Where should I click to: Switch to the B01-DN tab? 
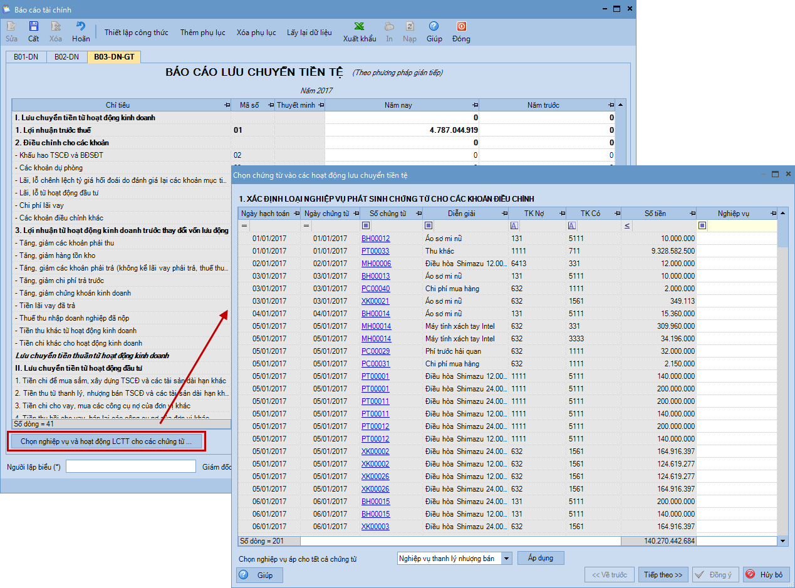26,57
